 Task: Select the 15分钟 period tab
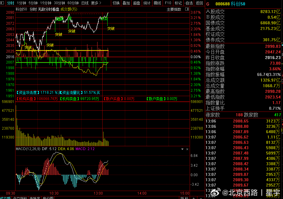(46, 3)
